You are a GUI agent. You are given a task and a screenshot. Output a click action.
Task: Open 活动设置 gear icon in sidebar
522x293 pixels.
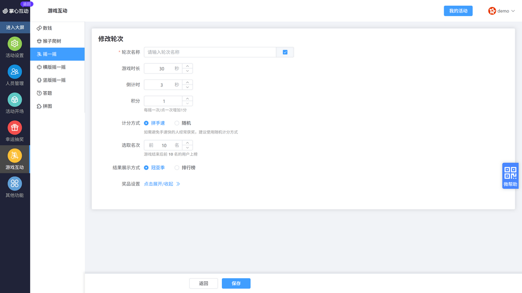pos(15,43)
